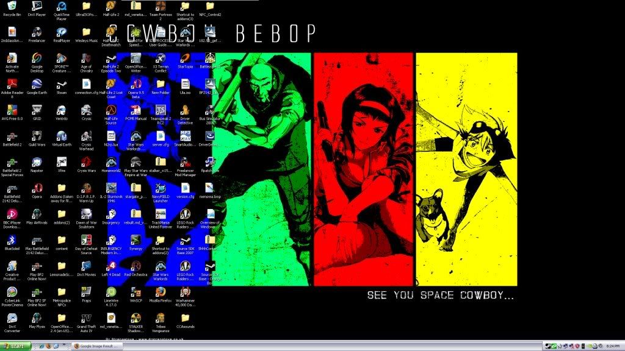Open the QuickTime Player shortcut
This screenshot has width=625, height=351.
(62, 11)
